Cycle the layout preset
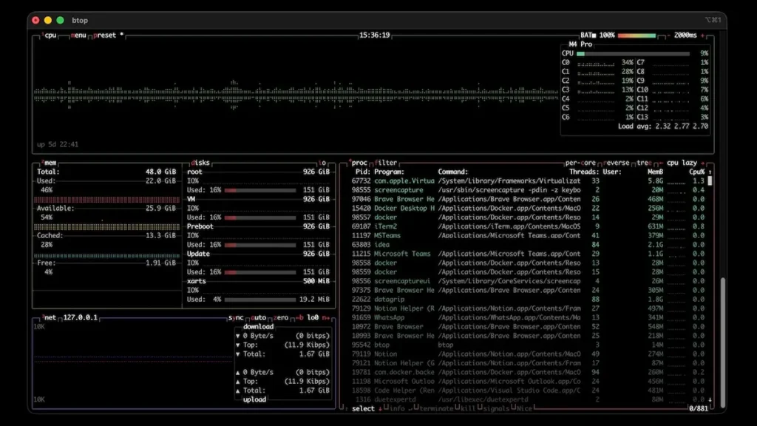Image resolution: width=757 pixels, height=426 pixels. pyautogui.click(x=105, y=35)
